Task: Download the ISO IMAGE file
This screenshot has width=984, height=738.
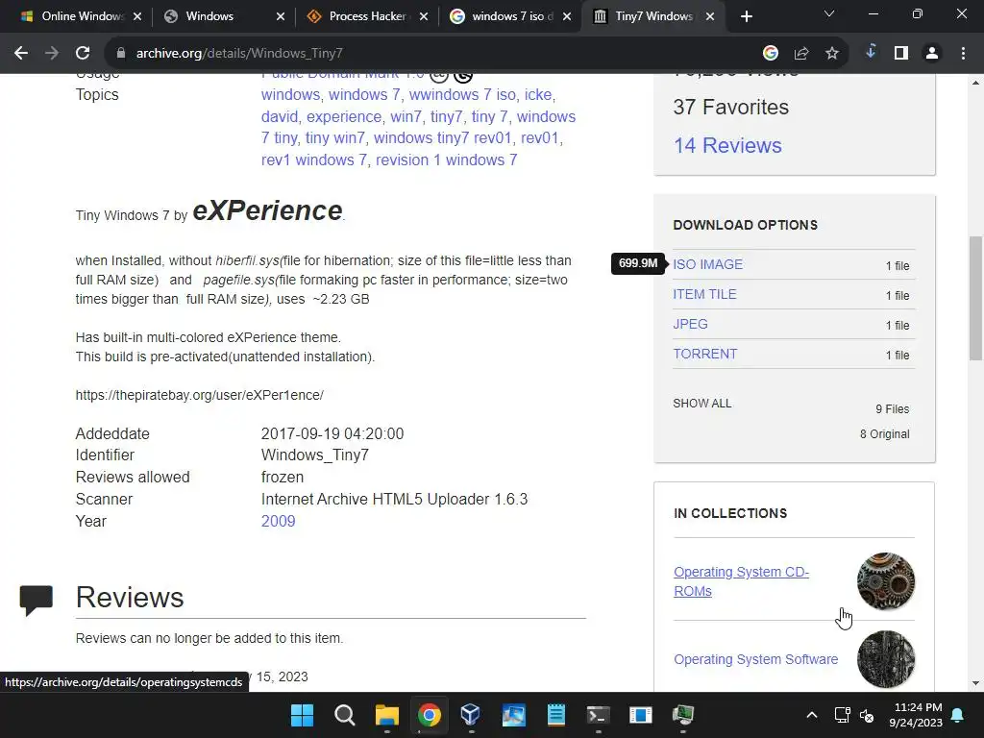Action: (708, 265)
